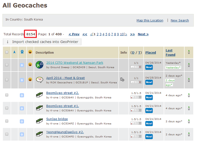Viewport: 201px width, 143px height.
Task: Send SunJae bridge cache to GPS
Action: [x=189, y=121]
